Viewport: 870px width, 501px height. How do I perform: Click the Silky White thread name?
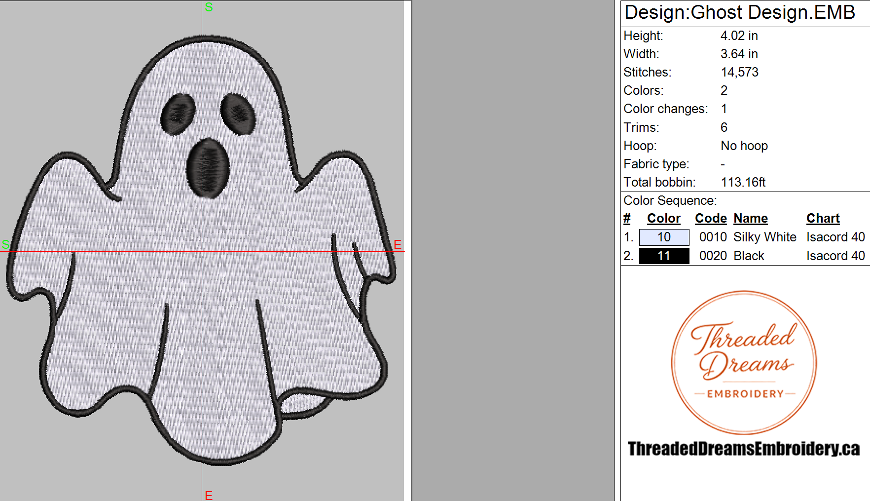point(765,237)
